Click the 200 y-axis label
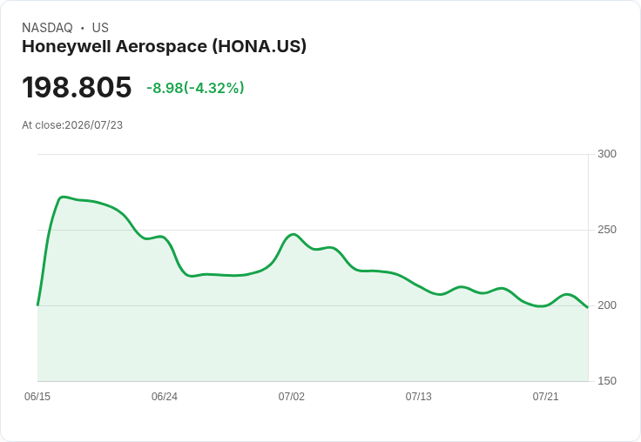641x442 pixels. 607,305
